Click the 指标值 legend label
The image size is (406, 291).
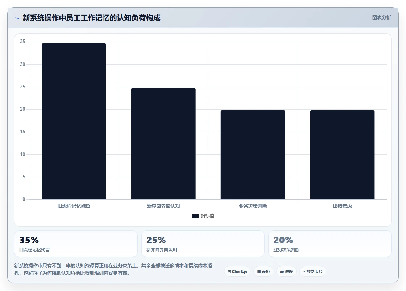coord(207,216)
